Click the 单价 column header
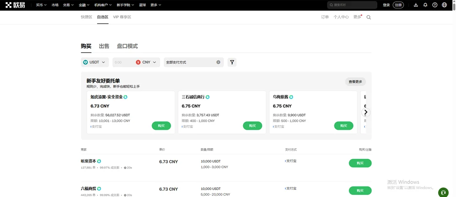456x197 pixels. pos(162,150)
